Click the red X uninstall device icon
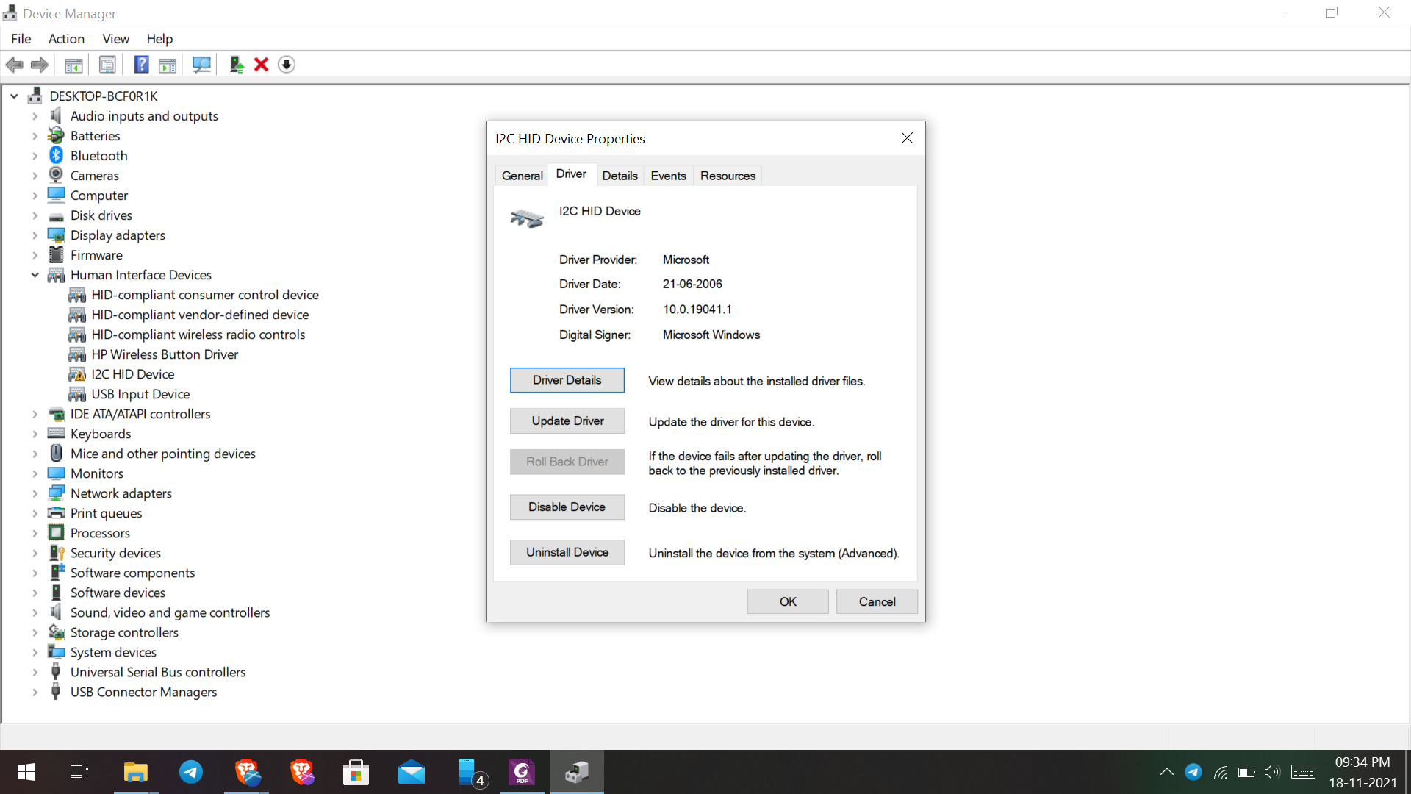 261,65
